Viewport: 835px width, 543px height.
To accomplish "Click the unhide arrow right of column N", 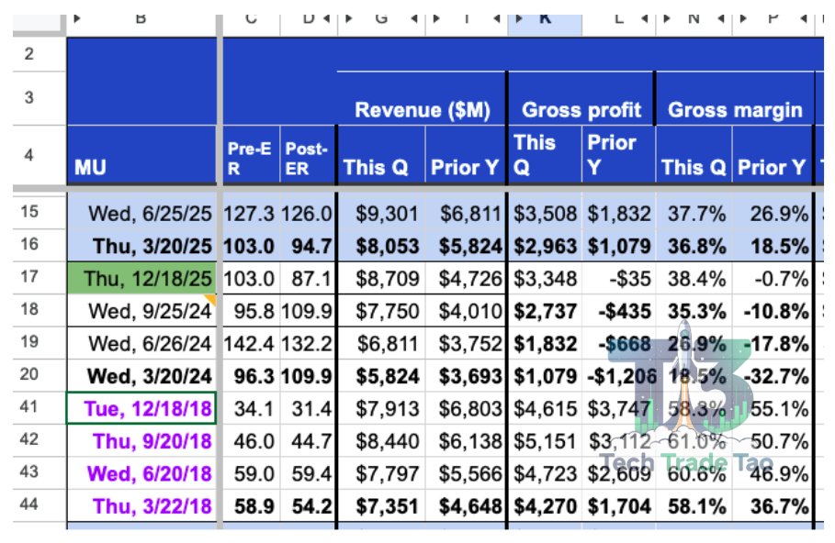I will click(721, 18).
